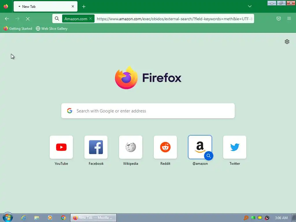Open the Getting Started bookmark

18,29
